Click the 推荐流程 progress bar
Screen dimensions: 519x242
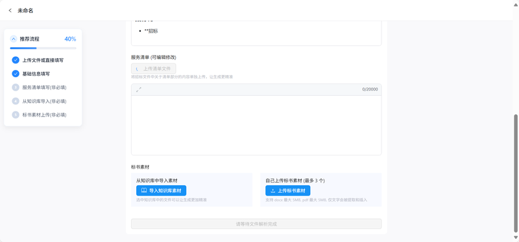[43, 48]
